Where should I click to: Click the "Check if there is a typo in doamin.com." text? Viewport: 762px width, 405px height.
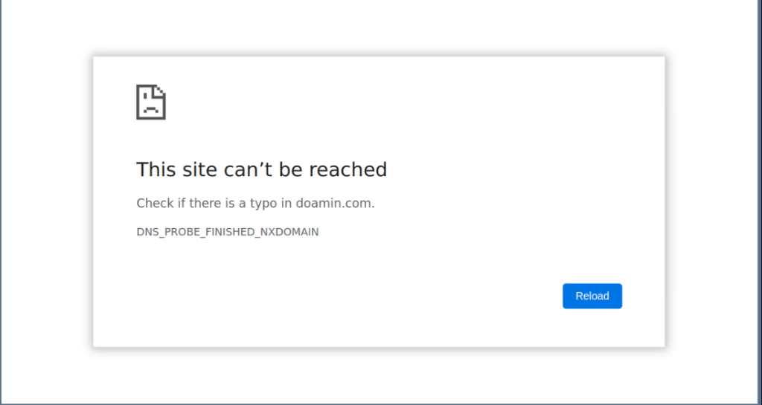tap(256, 203)
